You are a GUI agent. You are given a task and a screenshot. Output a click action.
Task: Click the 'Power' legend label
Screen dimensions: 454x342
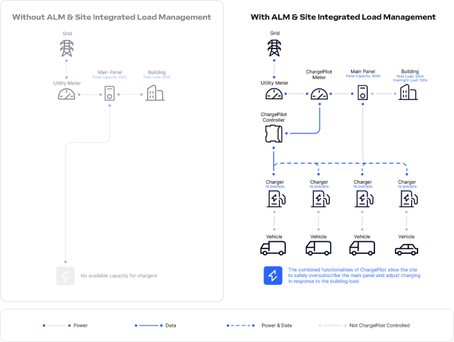(80, 325)
